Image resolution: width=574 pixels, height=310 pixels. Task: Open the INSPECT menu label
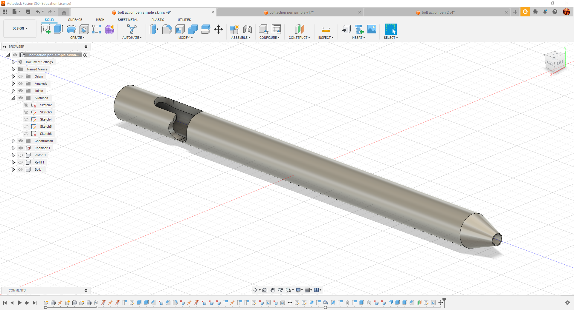point(326,38)
